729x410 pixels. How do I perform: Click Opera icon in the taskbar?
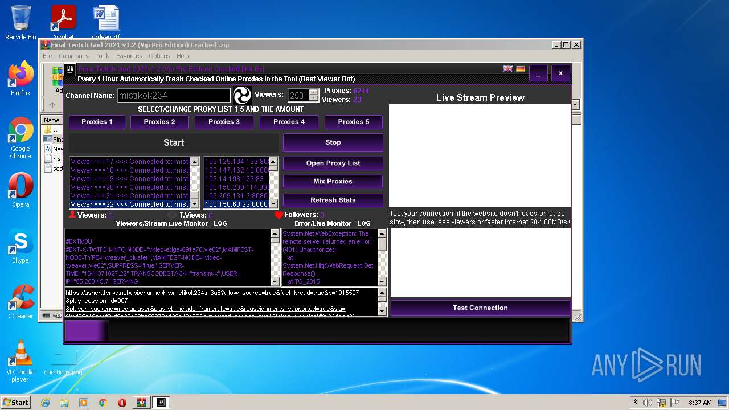[122, 403]
